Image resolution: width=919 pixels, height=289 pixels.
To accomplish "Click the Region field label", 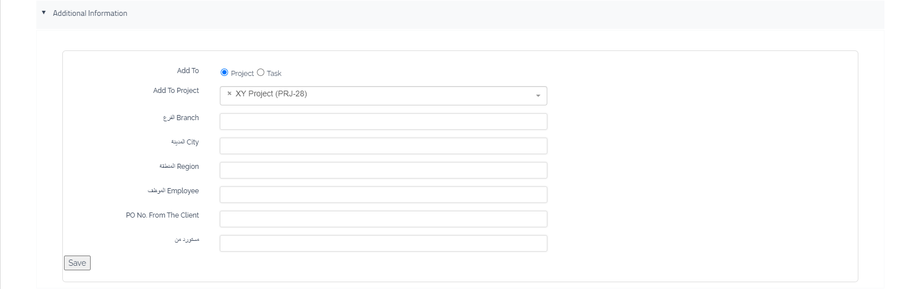I will 179,167.
